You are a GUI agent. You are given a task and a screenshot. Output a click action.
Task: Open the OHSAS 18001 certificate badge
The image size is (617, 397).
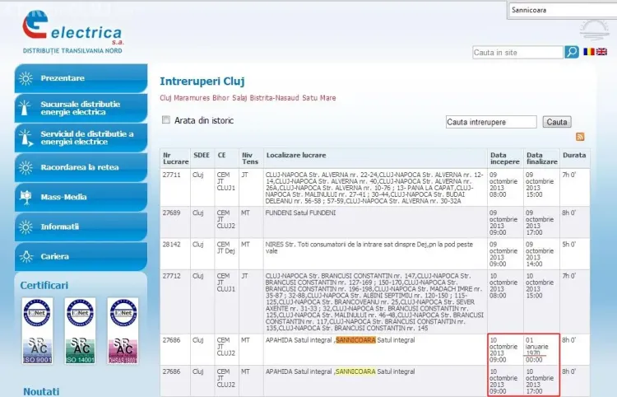(x=123, y=330)
